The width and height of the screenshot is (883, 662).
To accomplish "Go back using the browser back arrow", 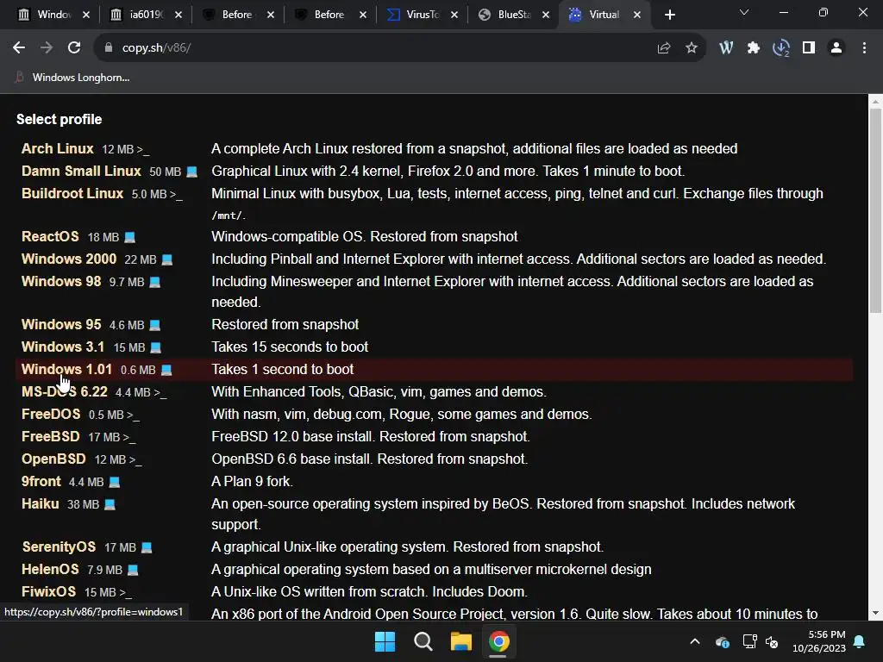I will (19, 48).
